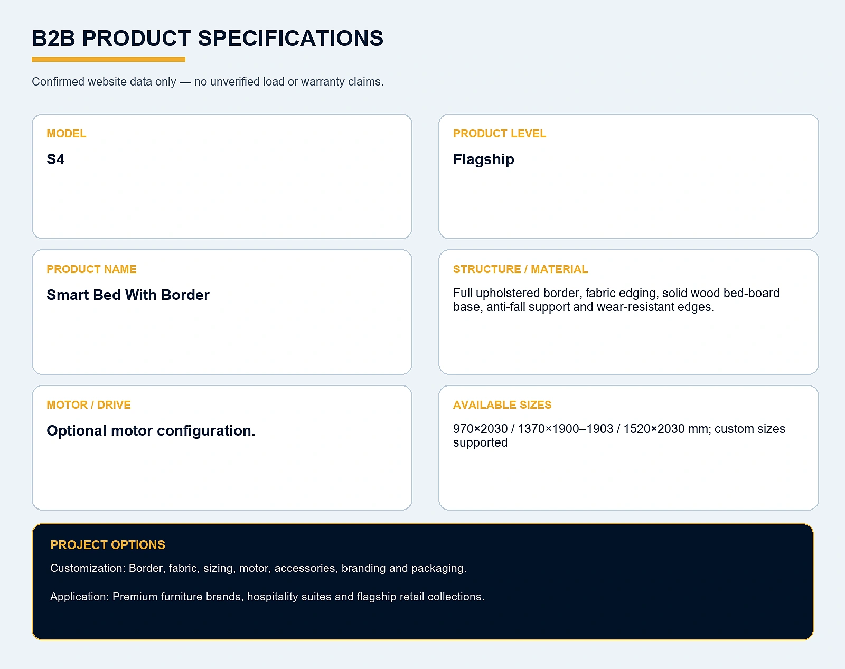The image size is (845, 669).
Task: Select the MODEL card label
Action: (66, 134)
